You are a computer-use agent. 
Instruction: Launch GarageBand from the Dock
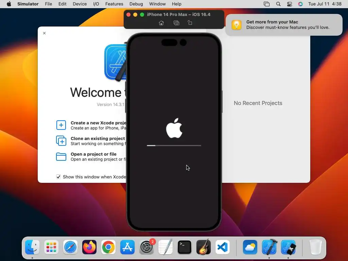[204, 247]
